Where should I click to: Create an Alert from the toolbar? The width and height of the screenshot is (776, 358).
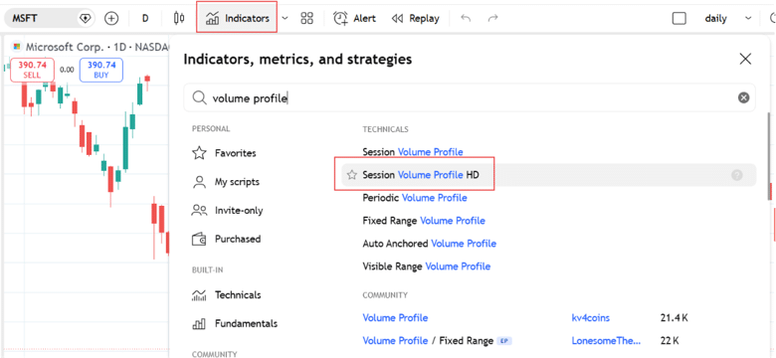click(354, 19)
